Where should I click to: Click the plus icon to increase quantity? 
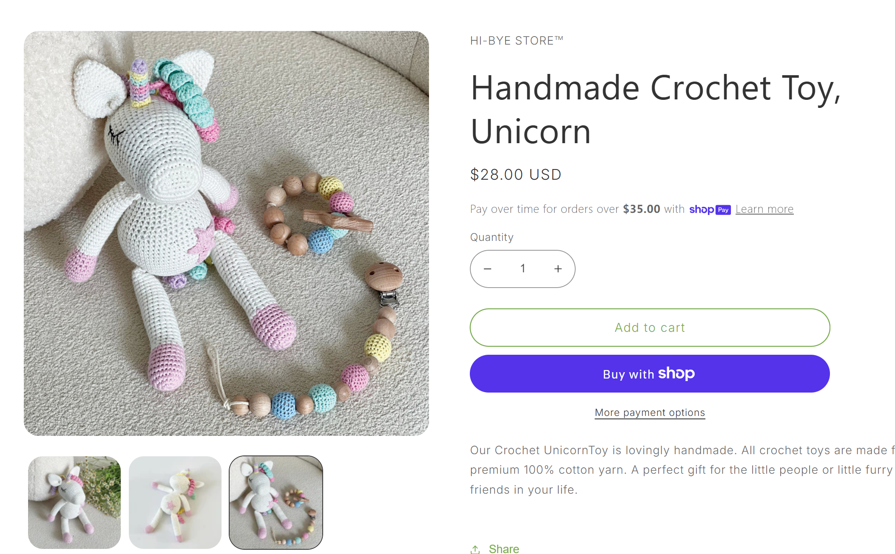click(x=558, y=269)
